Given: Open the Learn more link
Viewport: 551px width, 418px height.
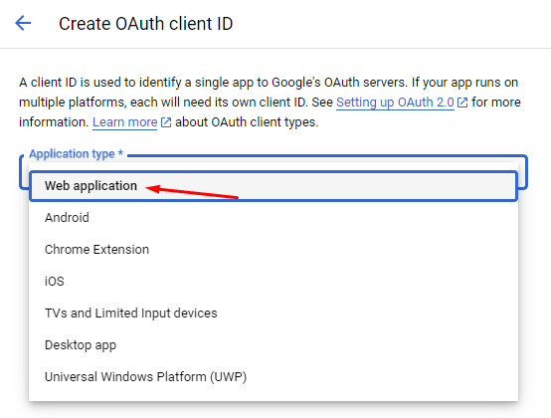Looking at the screenshot, I should click(124, 122).
